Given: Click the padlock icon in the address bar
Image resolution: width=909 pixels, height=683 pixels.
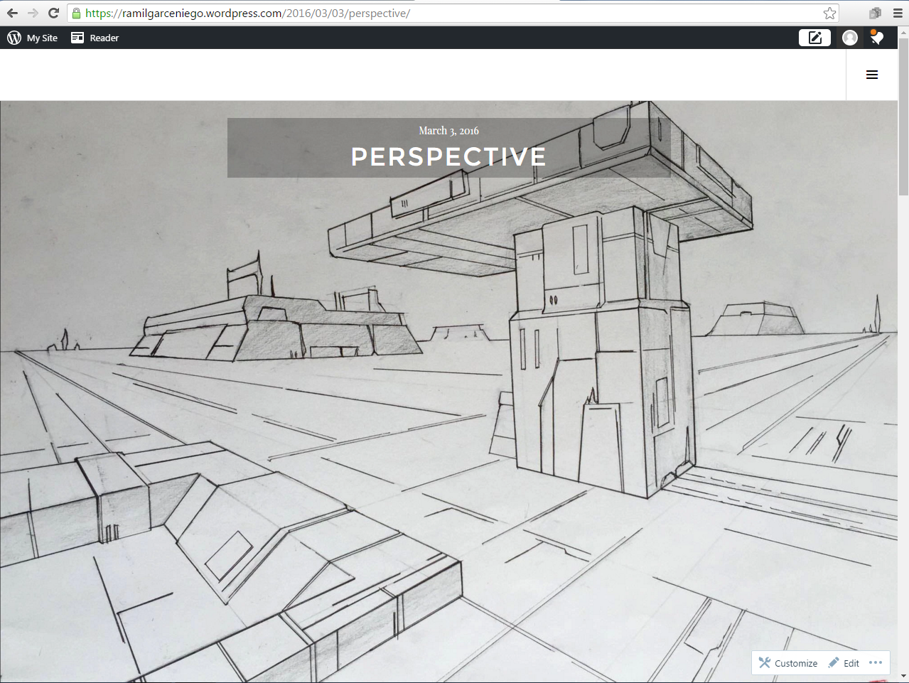Looking at the screenshot, I should coord(75,13).
